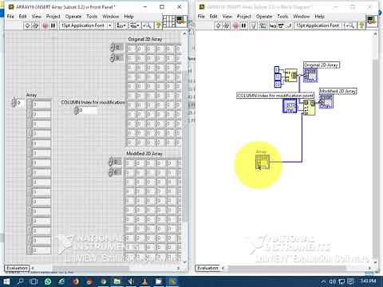Open Operate menu in Front Panel
Image resolution: width=383 pixels, height=287 pixels.
pyautogui.click(x=73, y=17)
